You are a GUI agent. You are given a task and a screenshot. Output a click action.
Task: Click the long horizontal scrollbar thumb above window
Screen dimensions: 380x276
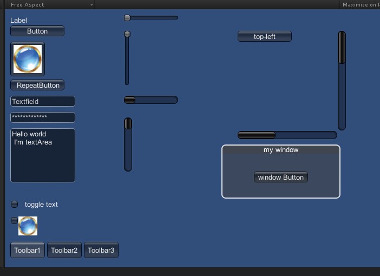click(257, 135)
